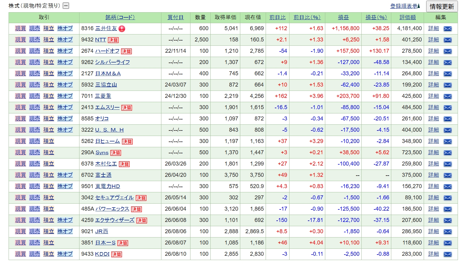
Task: Click the envelope edit icon in the エムスリー row
Action: coord(448,108)
